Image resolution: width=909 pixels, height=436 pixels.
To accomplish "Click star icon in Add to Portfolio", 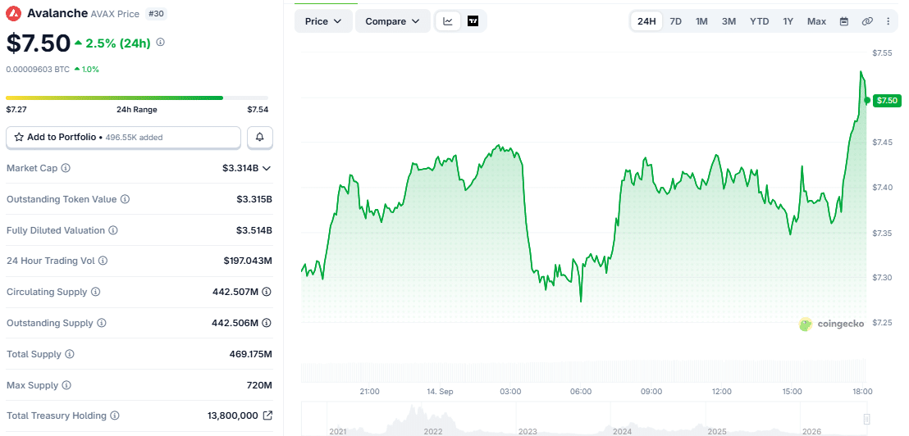I will 19,137.
